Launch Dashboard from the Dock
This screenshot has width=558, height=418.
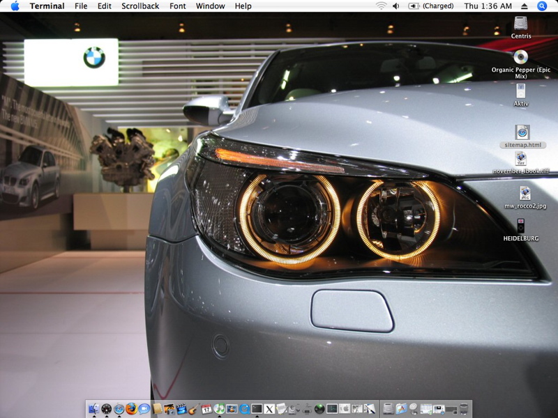tap(107, 409)
